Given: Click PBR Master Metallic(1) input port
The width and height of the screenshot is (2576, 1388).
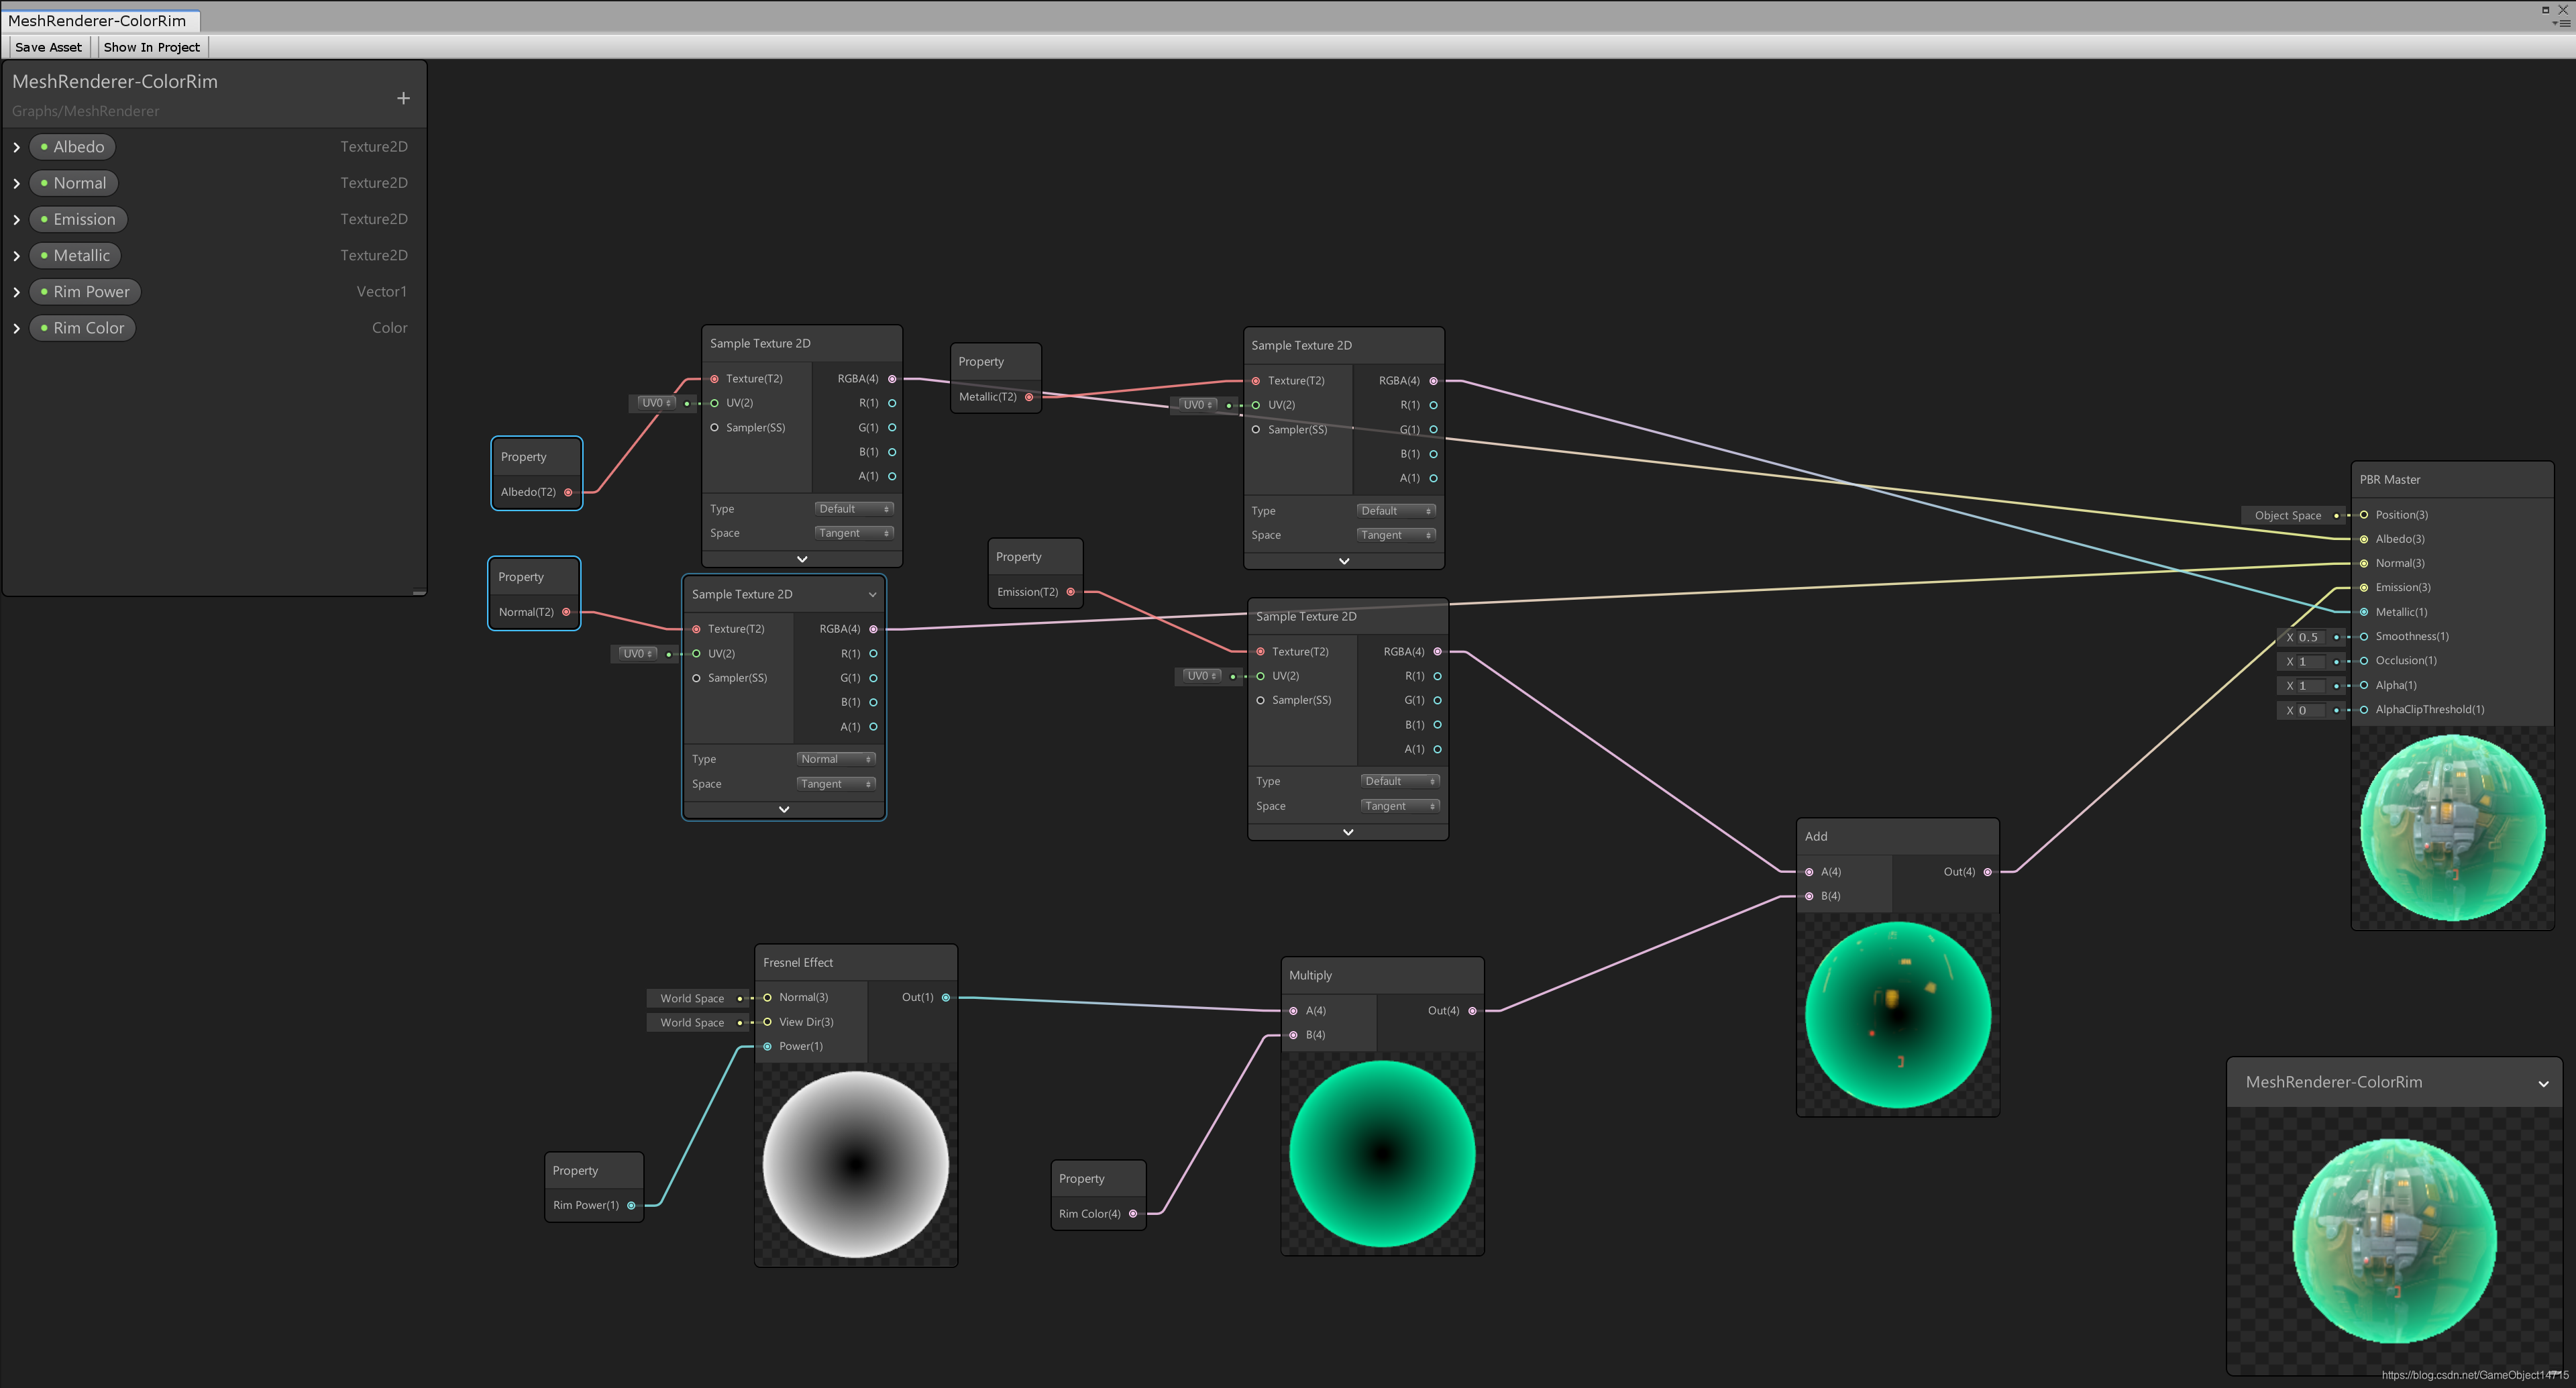Looking at the screenshot, I should (2364, 612).
